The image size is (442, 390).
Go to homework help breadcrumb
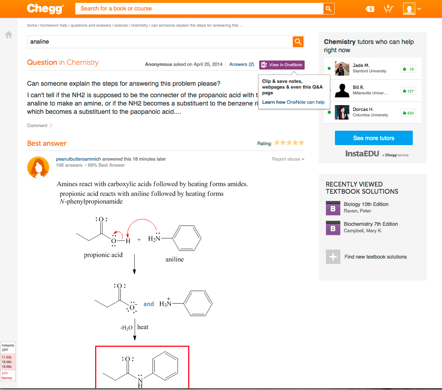pyautogui.click(x=54, y=26)
